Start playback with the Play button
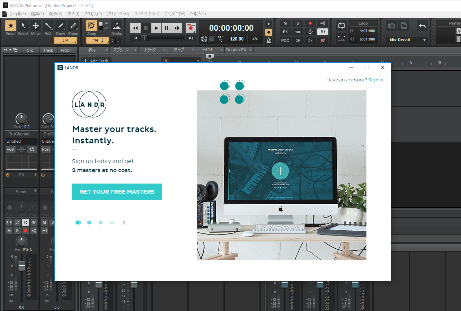This screenshot has height=311, width=461. [x=156, y=28]
